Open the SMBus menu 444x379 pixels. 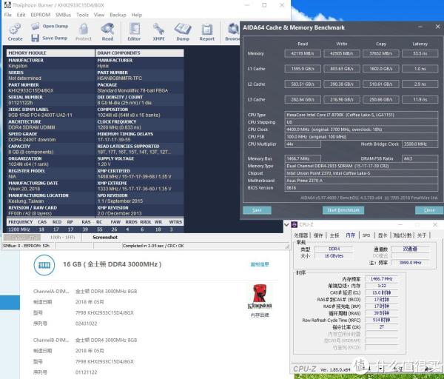pos(63,15)
